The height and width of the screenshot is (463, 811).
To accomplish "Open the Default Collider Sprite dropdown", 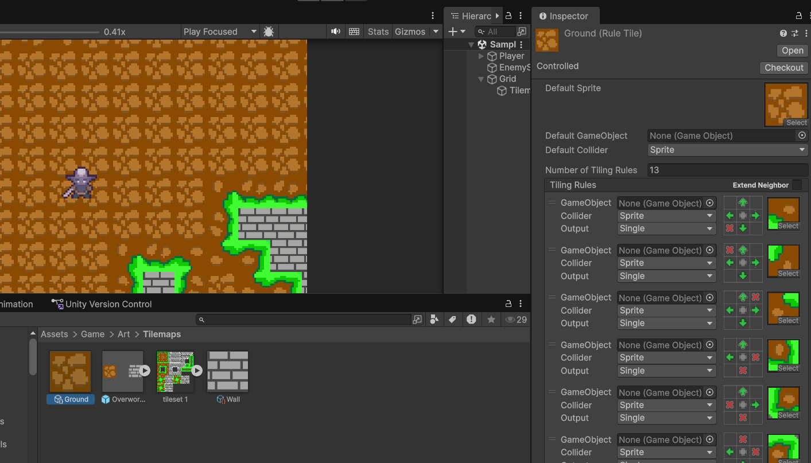I will coord(727,150).
